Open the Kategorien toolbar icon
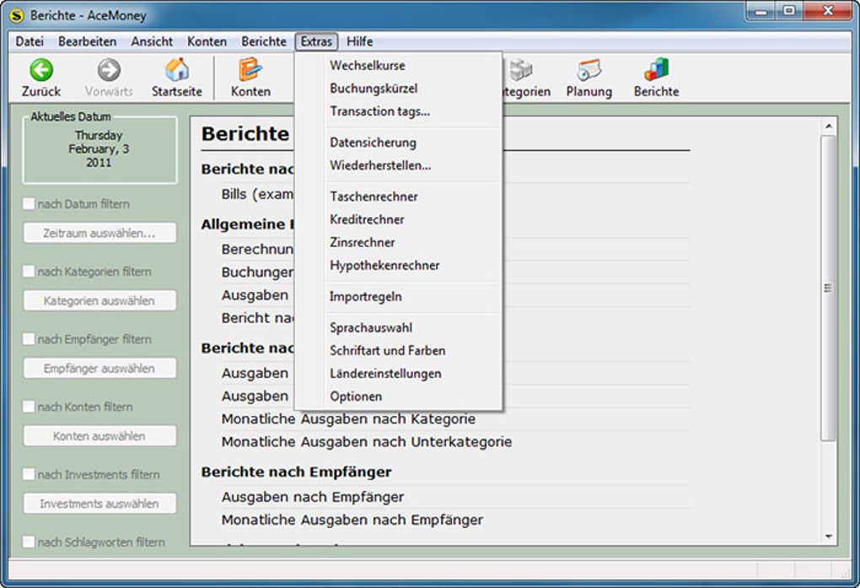860x588 pixels. coord(519,70)
